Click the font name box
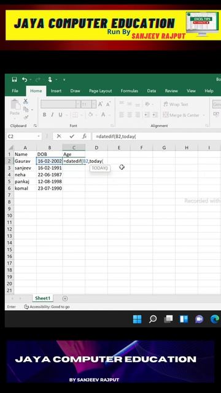This screenshot has width=221, height=393. 58,104
